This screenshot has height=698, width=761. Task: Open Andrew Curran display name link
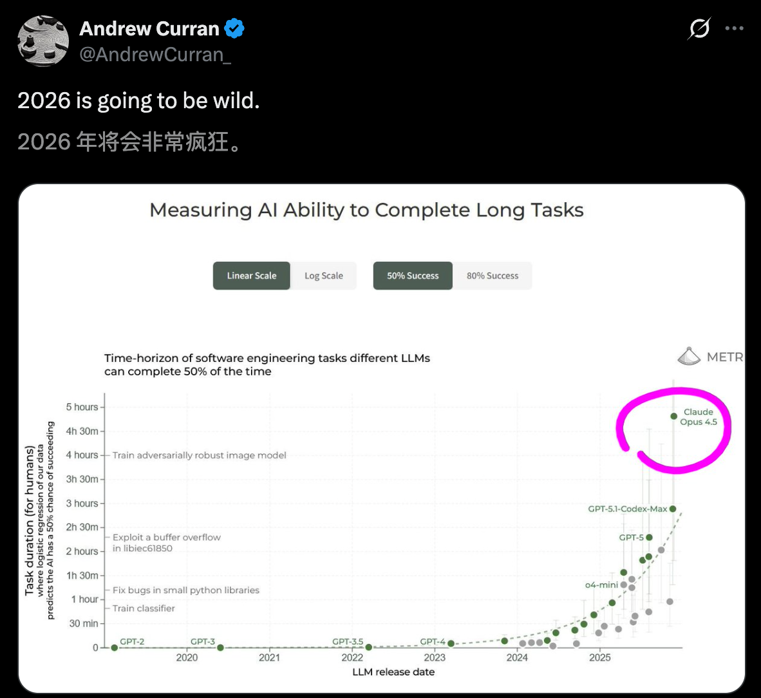tap(149, 28)
